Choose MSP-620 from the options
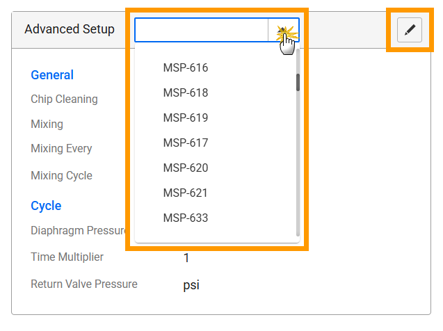This screenshot has height=331, width=443. pos(186,168)
